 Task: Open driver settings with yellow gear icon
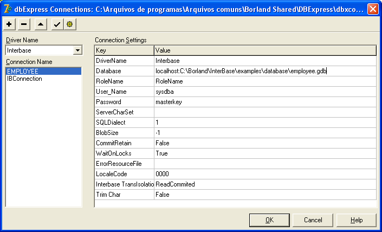(69, 24)
